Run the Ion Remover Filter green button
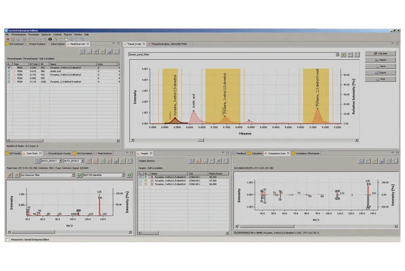 80,175
